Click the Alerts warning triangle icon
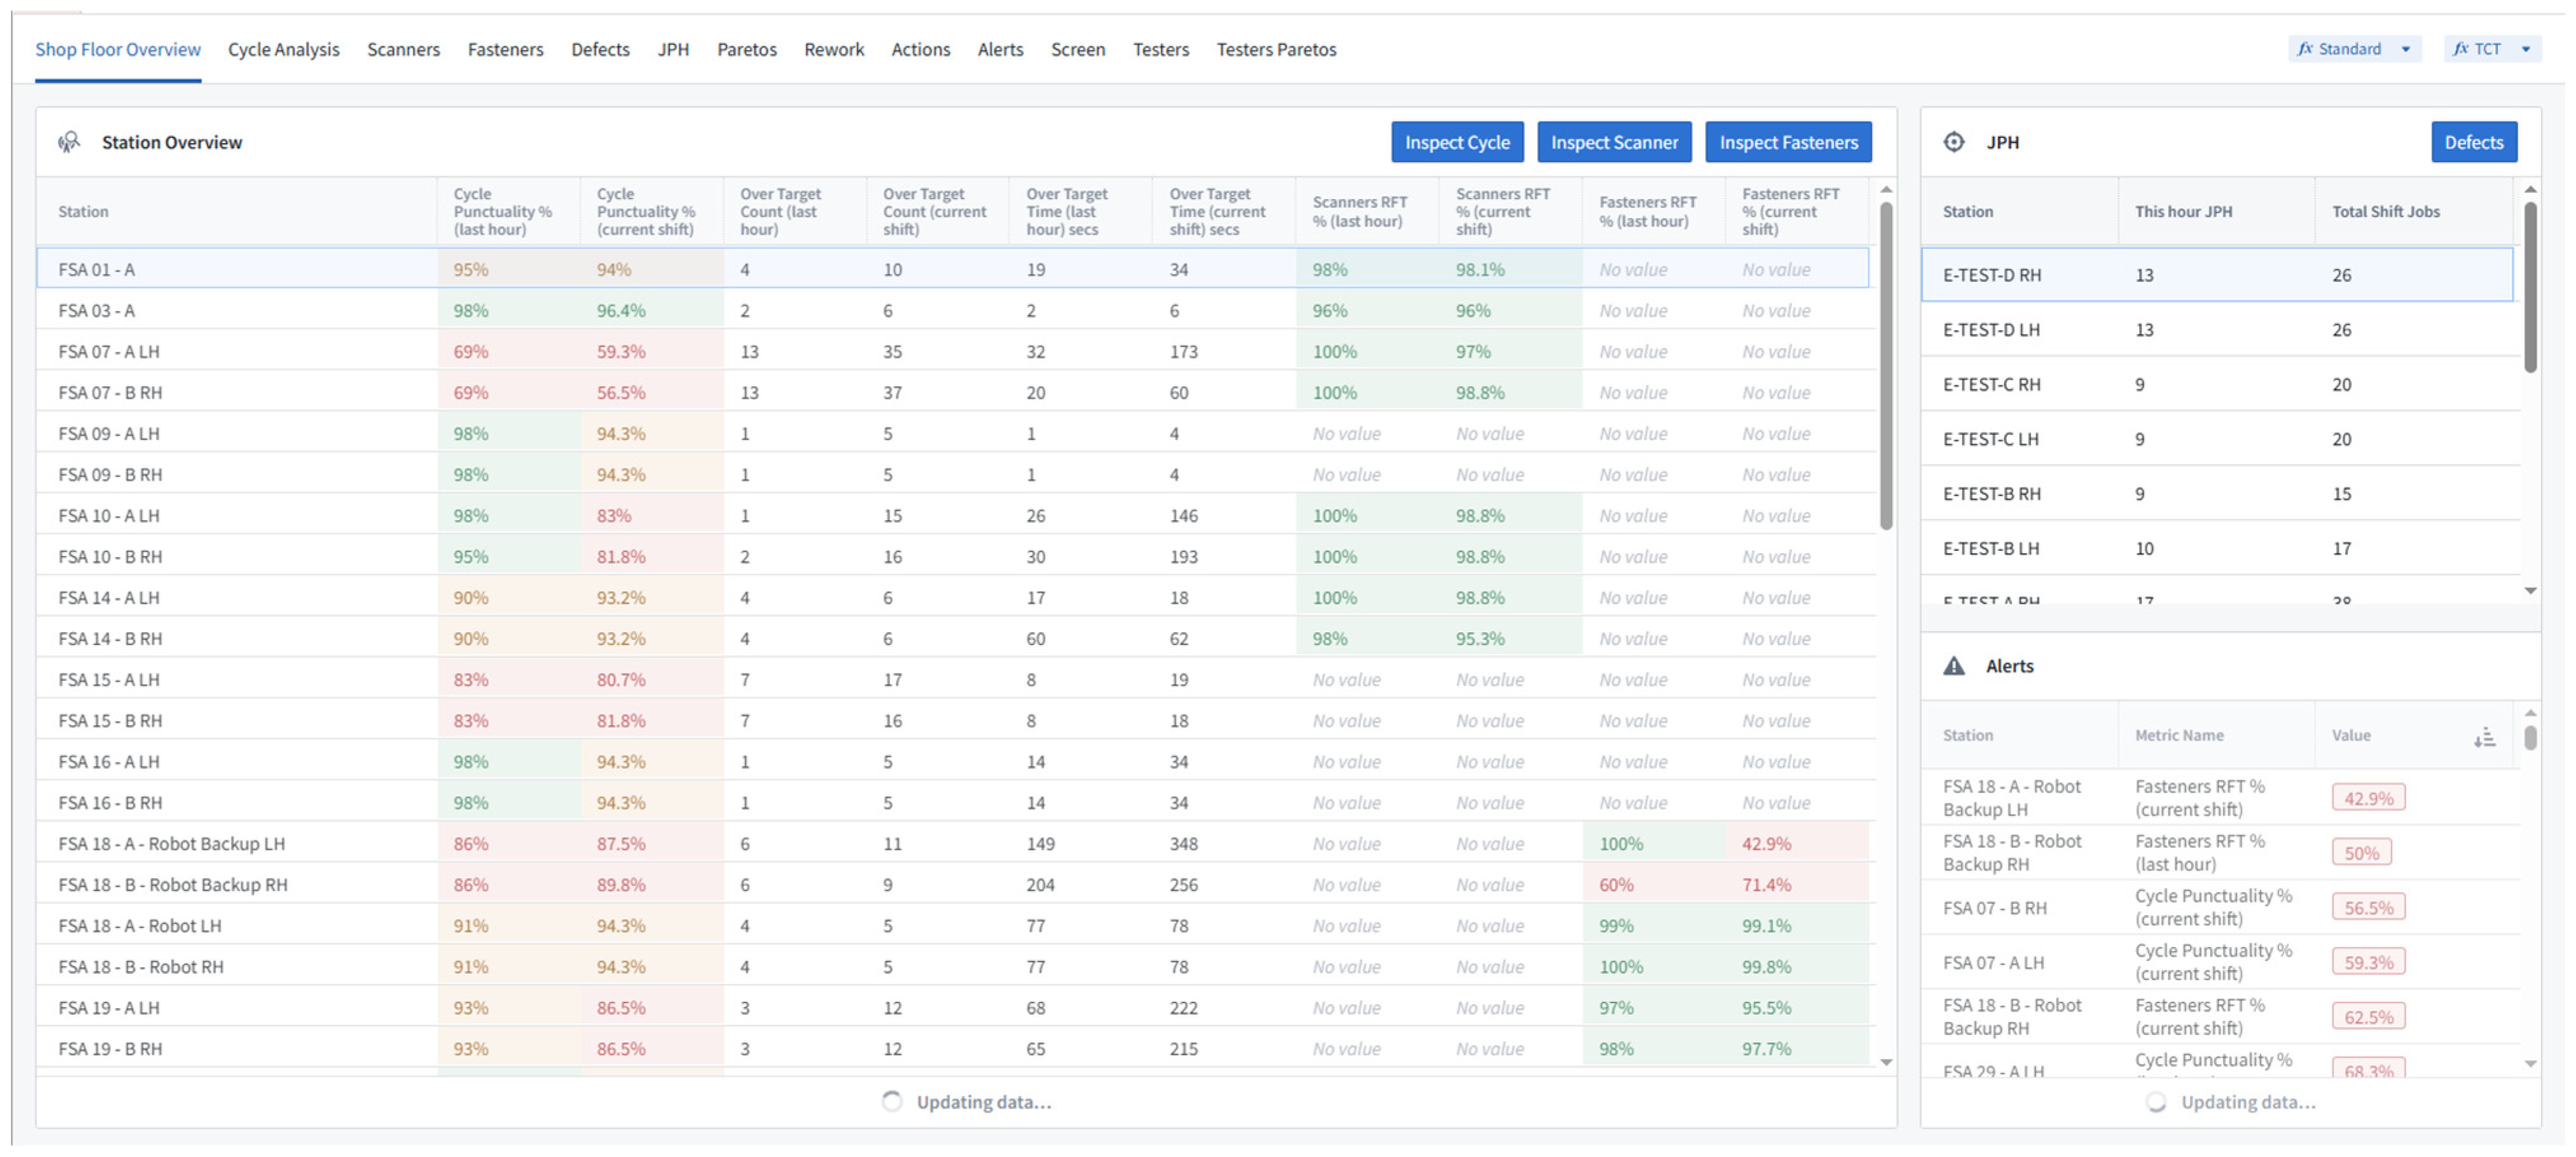 1953,666
